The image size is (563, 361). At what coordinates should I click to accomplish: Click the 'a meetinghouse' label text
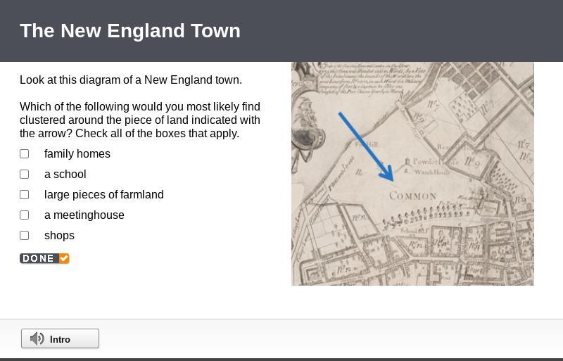coord(84,215)
